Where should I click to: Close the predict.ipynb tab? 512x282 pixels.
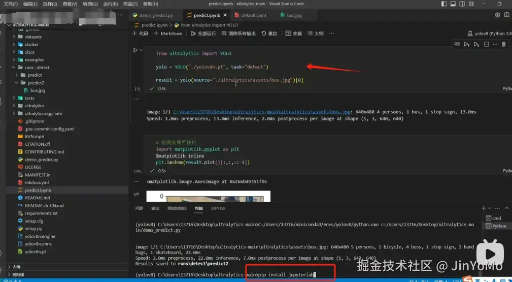(225, 15)
